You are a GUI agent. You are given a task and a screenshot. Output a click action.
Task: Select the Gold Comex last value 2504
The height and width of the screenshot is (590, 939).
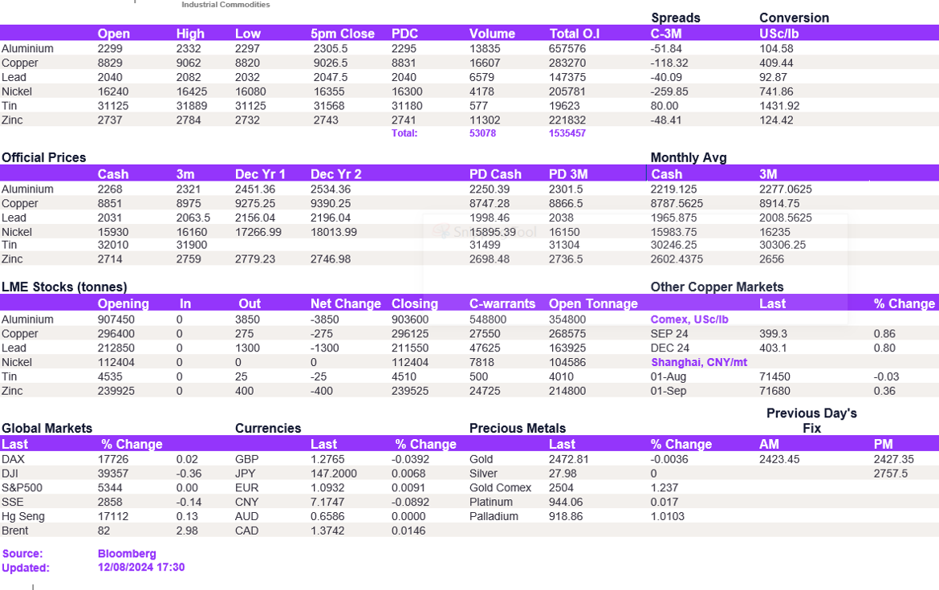click(561, 488)
